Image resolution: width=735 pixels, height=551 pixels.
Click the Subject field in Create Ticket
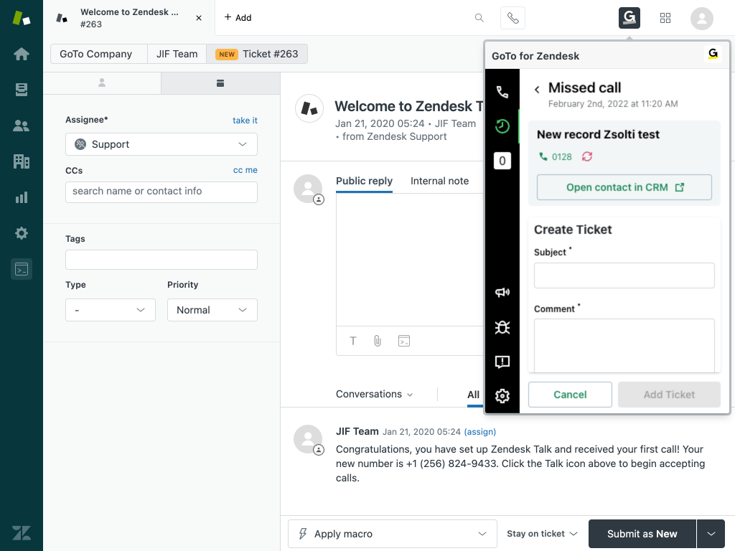[624, 275]
